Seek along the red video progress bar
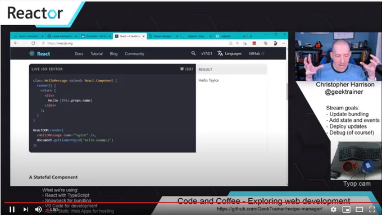Screen dimensions: 382x215 191,203
